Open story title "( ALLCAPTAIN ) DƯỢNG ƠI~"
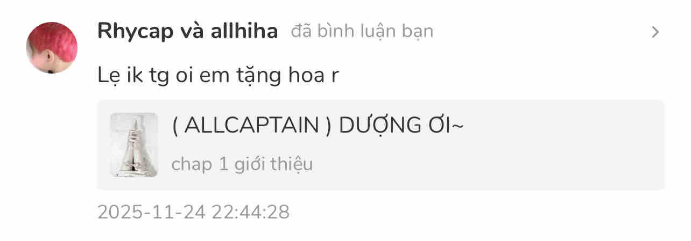 point(318,126)
